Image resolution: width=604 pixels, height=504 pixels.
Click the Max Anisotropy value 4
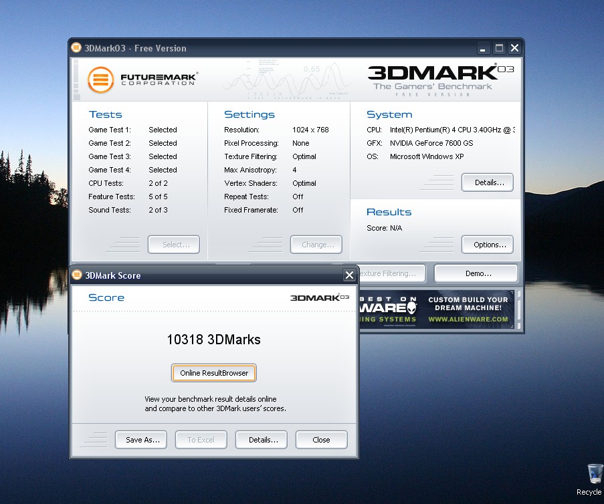(294, 170)
